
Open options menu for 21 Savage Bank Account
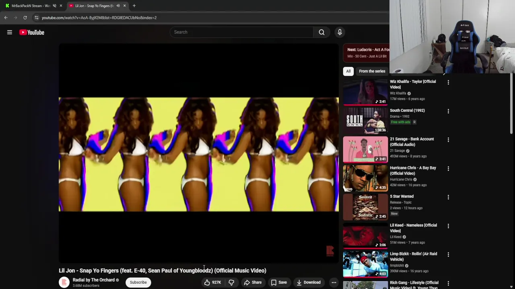[x=448, y=140]
